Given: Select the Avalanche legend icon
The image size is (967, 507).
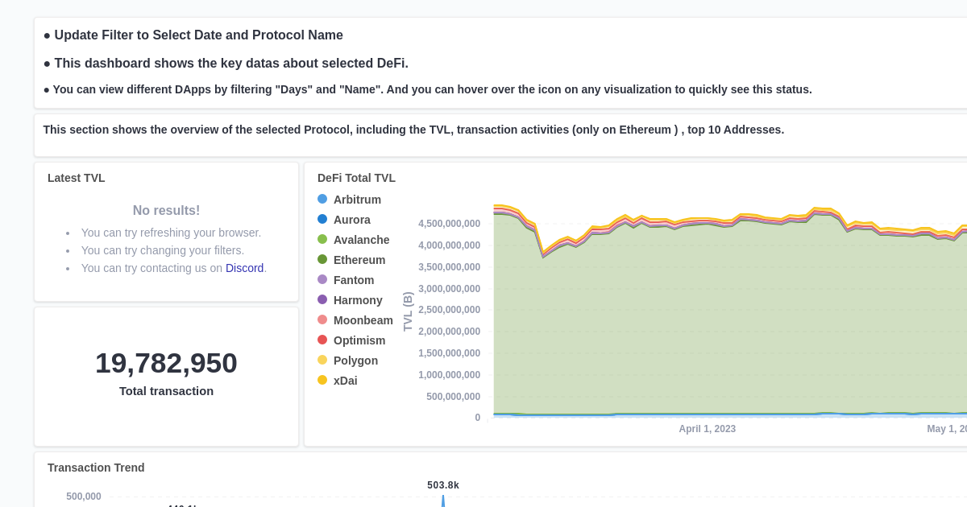Looking at the screenshot, I should pos(323,239).
